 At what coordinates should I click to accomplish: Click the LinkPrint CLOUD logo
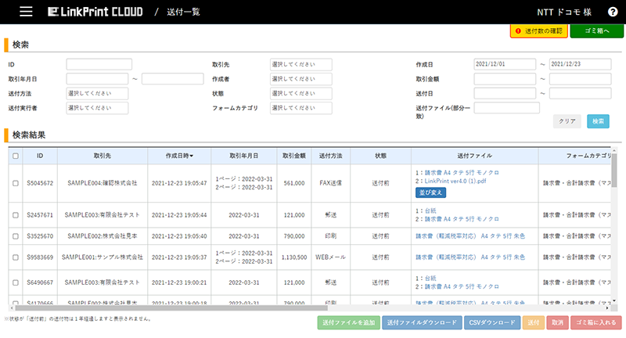point(95,12)
